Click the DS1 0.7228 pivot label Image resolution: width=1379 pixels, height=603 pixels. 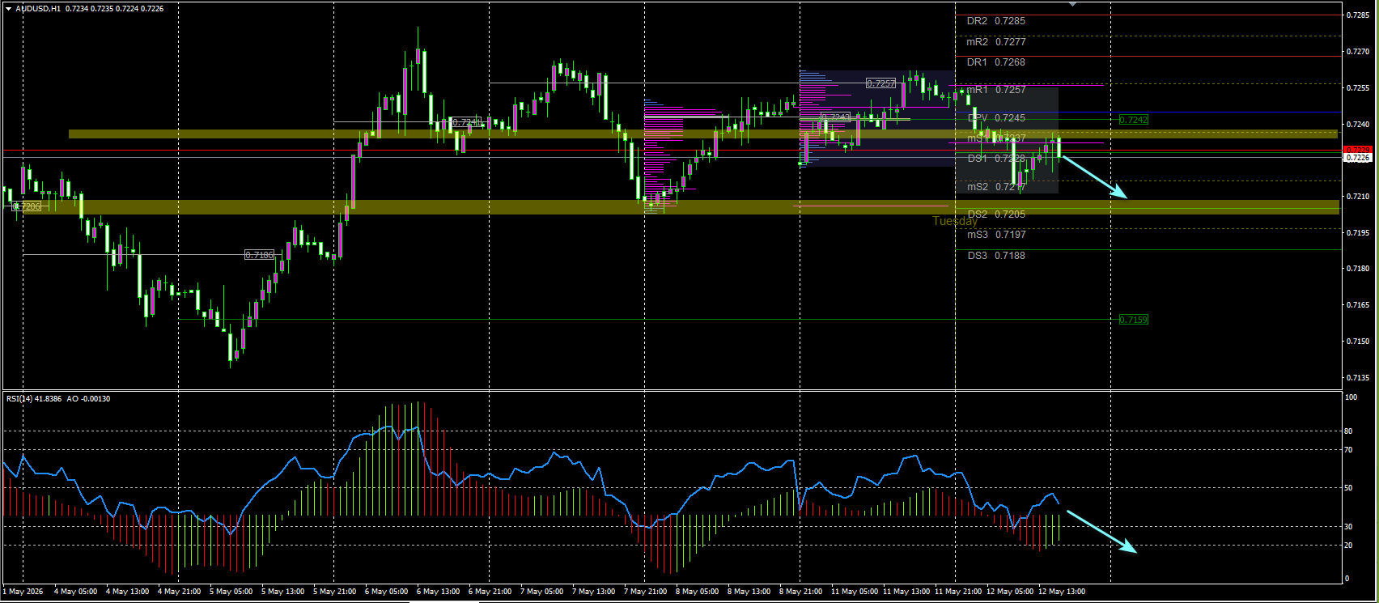click(x=995, y=159)
